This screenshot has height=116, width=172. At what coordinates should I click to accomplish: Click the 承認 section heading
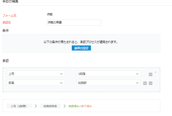point(6,61)
